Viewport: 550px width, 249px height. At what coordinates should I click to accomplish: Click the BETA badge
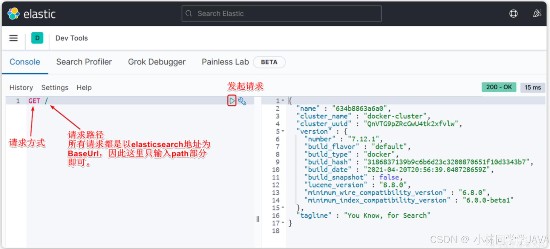coord(269,62)
